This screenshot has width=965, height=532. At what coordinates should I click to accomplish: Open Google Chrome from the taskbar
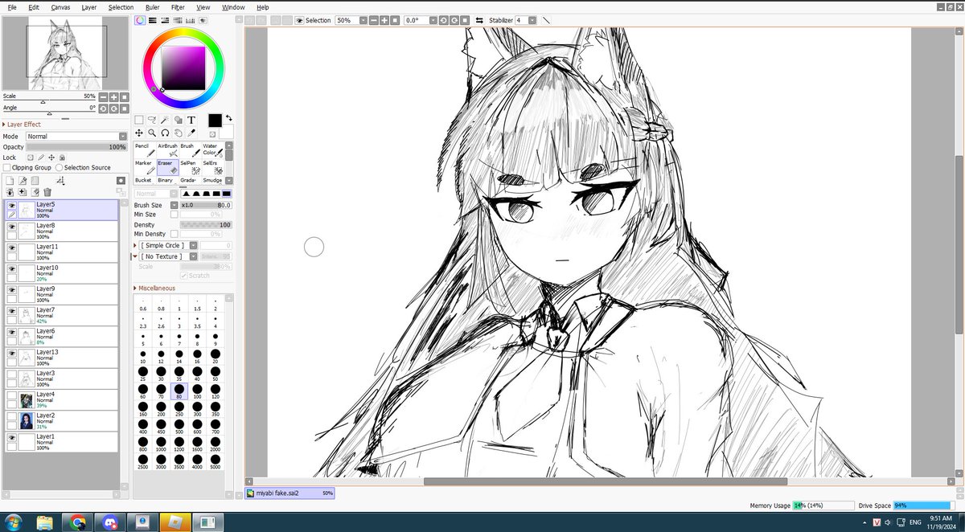coord(77,522)
